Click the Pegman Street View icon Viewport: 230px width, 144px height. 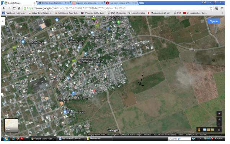pyautogui.click(x=199, y=130)
